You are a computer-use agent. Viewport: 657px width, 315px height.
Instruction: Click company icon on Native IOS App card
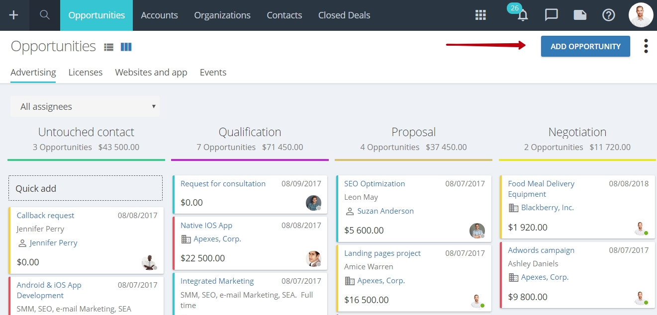(186, 239)
